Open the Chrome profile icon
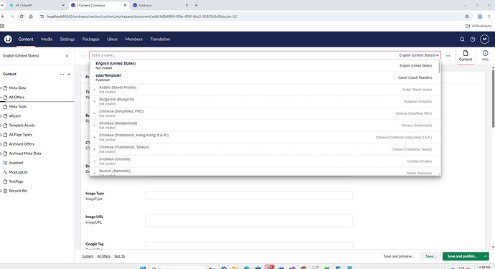This screenshot has width=495, height=269. (479, 16)
